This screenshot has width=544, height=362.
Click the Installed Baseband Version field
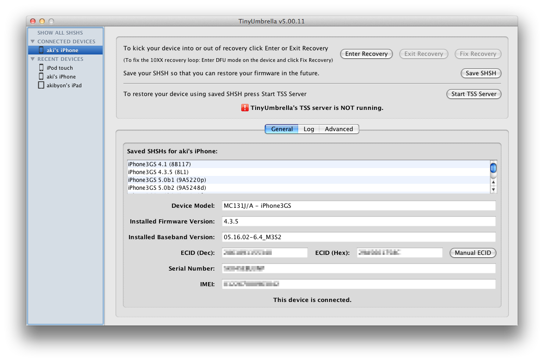(x=358, y=237)
